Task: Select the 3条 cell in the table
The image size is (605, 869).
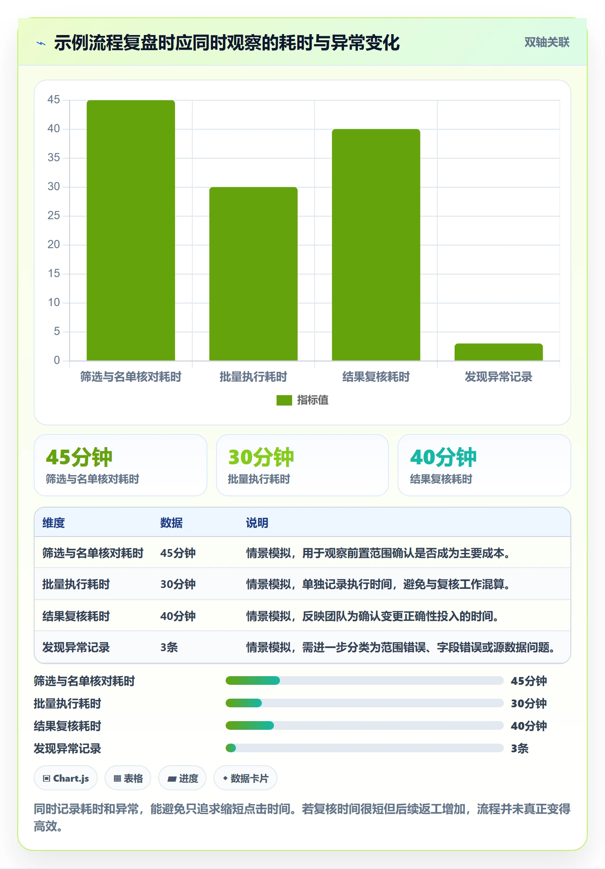Action: pos(169,648)
